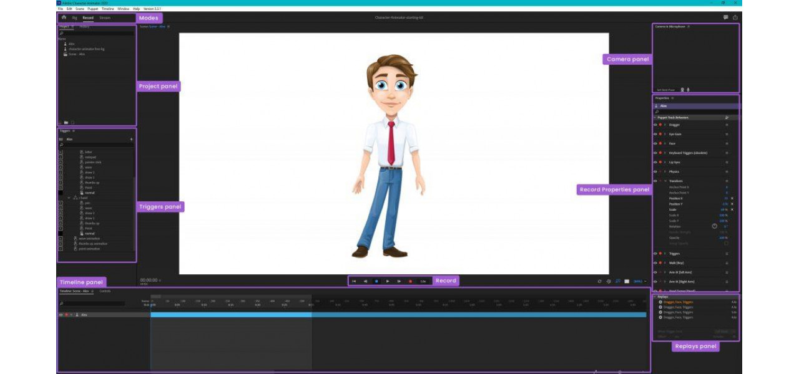Toggle eye visibility for Physics behavior
The width and height of the screenshot is (799, 374).
click(x=655, y=171)
